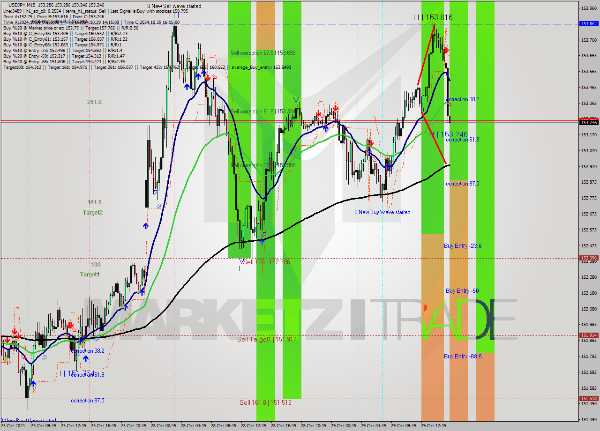Select the 'Target1' label
The image size is (600, 431).
(90, 275)
